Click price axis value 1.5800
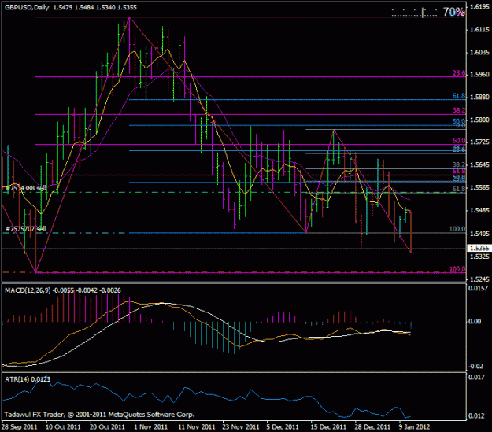Screen dimensions: 492x432 tap(479, 120)
